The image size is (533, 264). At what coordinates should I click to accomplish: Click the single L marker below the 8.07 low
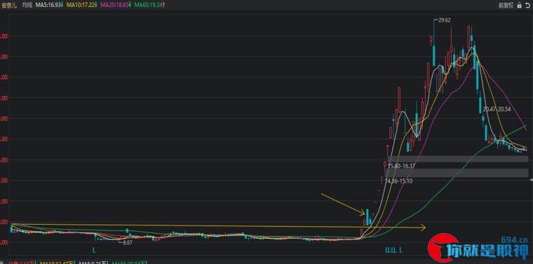coord(94,251)
